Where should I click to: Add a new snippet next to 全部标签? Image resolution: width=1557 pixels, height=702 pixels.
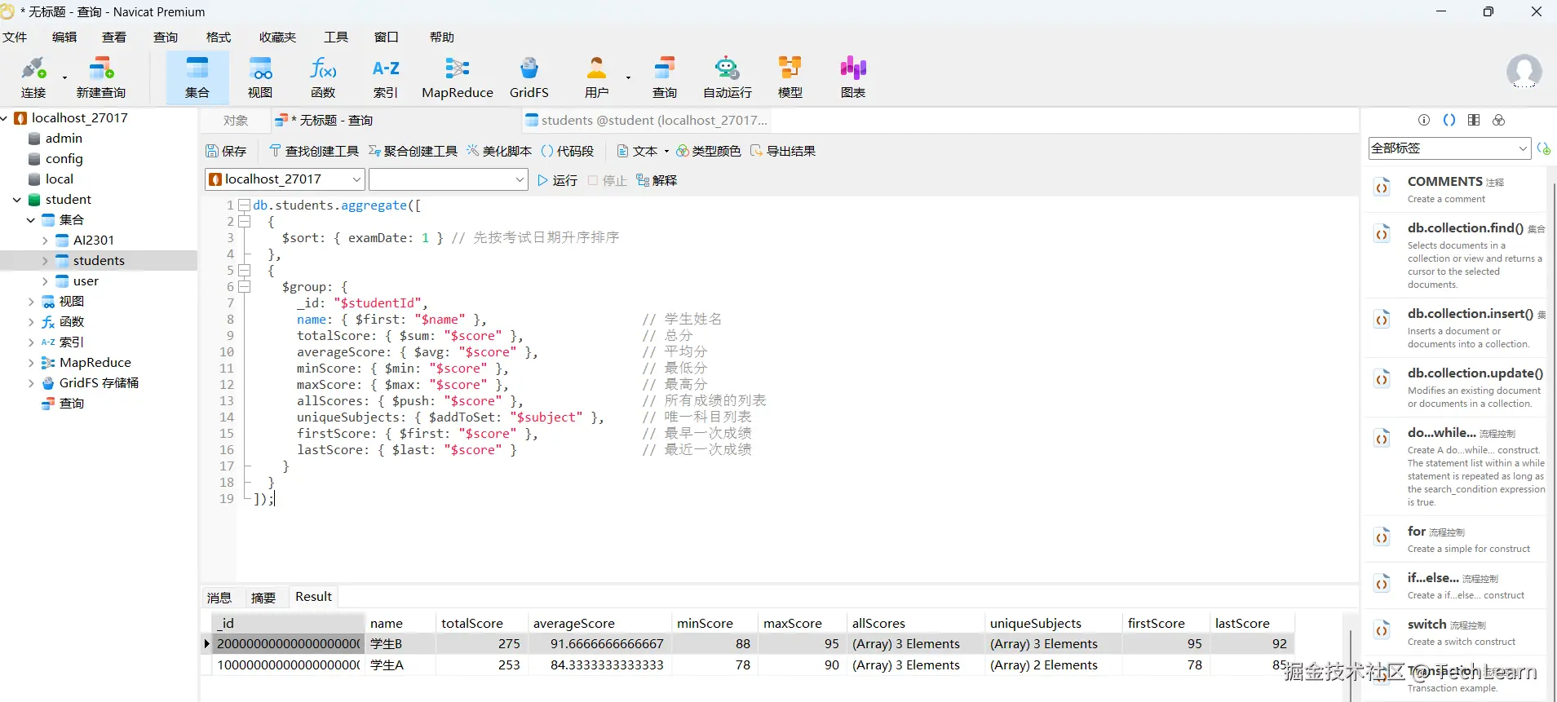(1543, 148)
